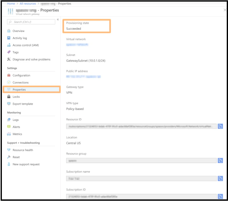Click the Reset hammer icon

[9, 157]
